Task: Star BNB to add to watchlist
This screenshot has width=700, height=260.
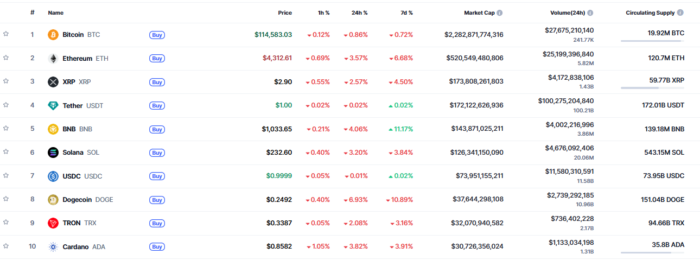Action: click(x=6, y=129)
